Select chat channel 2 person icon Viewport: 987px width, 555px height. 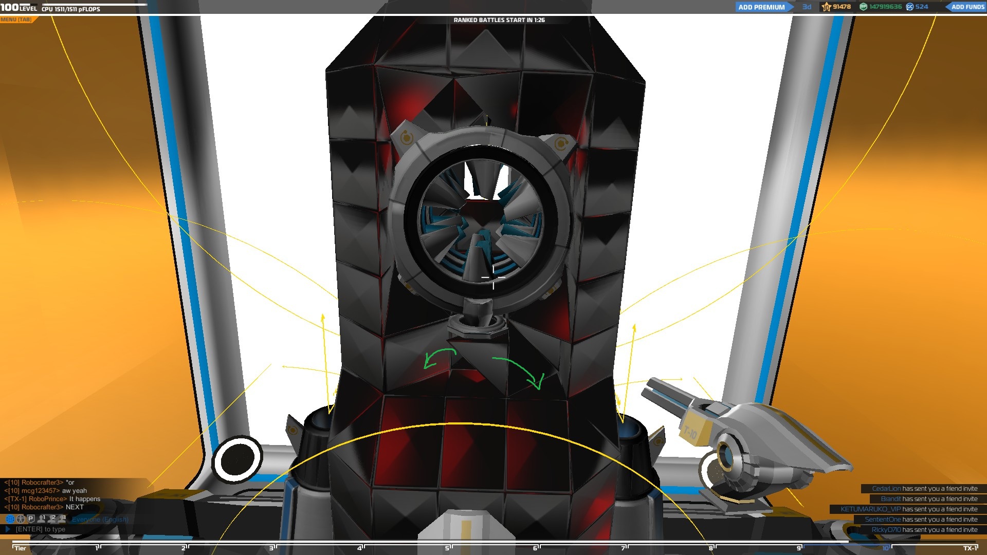(x=52, y=519)
